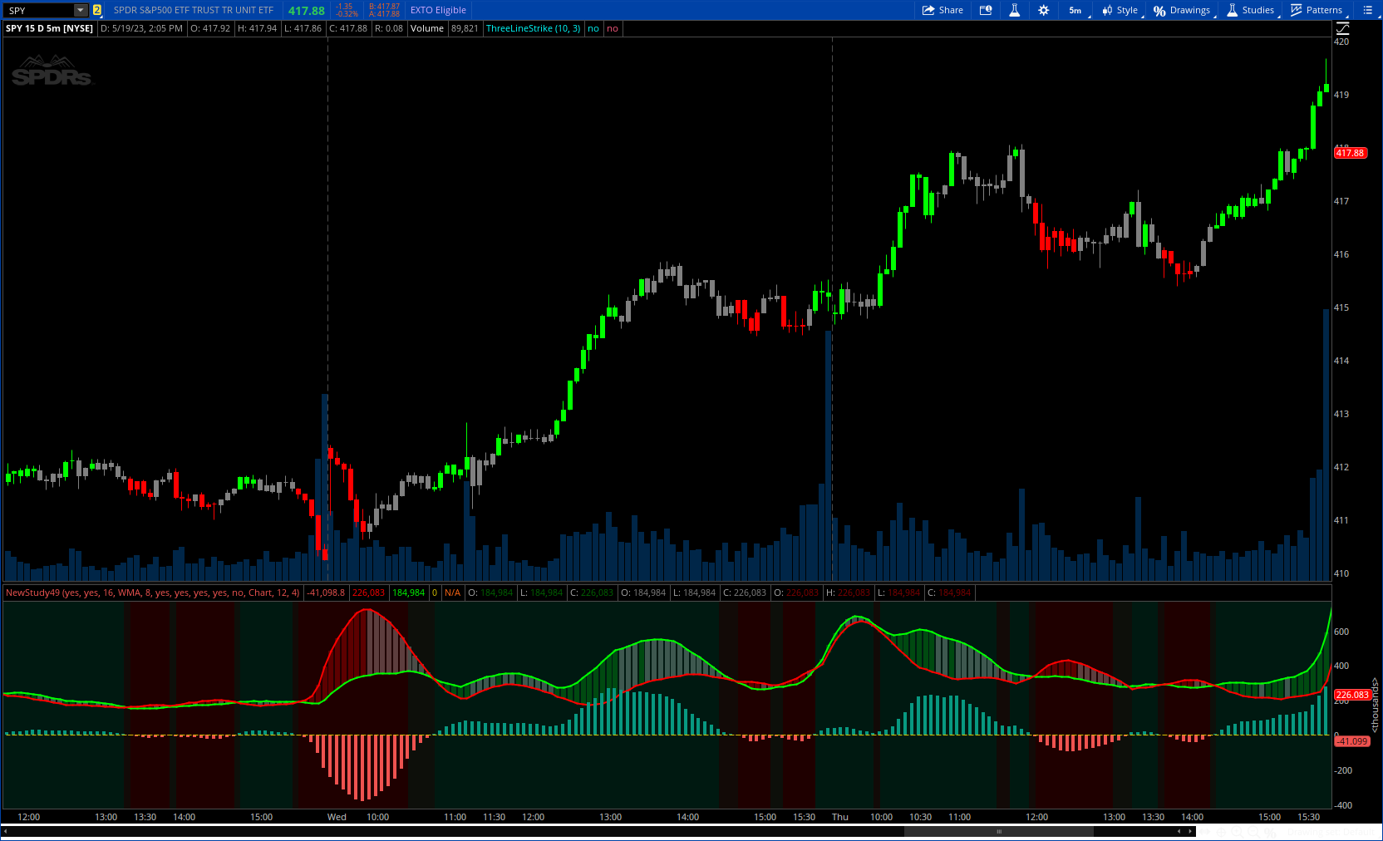
Task: Click the 89,821 volume value
Action: (x=465, y=28)
